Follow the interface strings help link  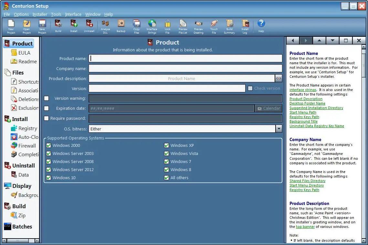303,90
